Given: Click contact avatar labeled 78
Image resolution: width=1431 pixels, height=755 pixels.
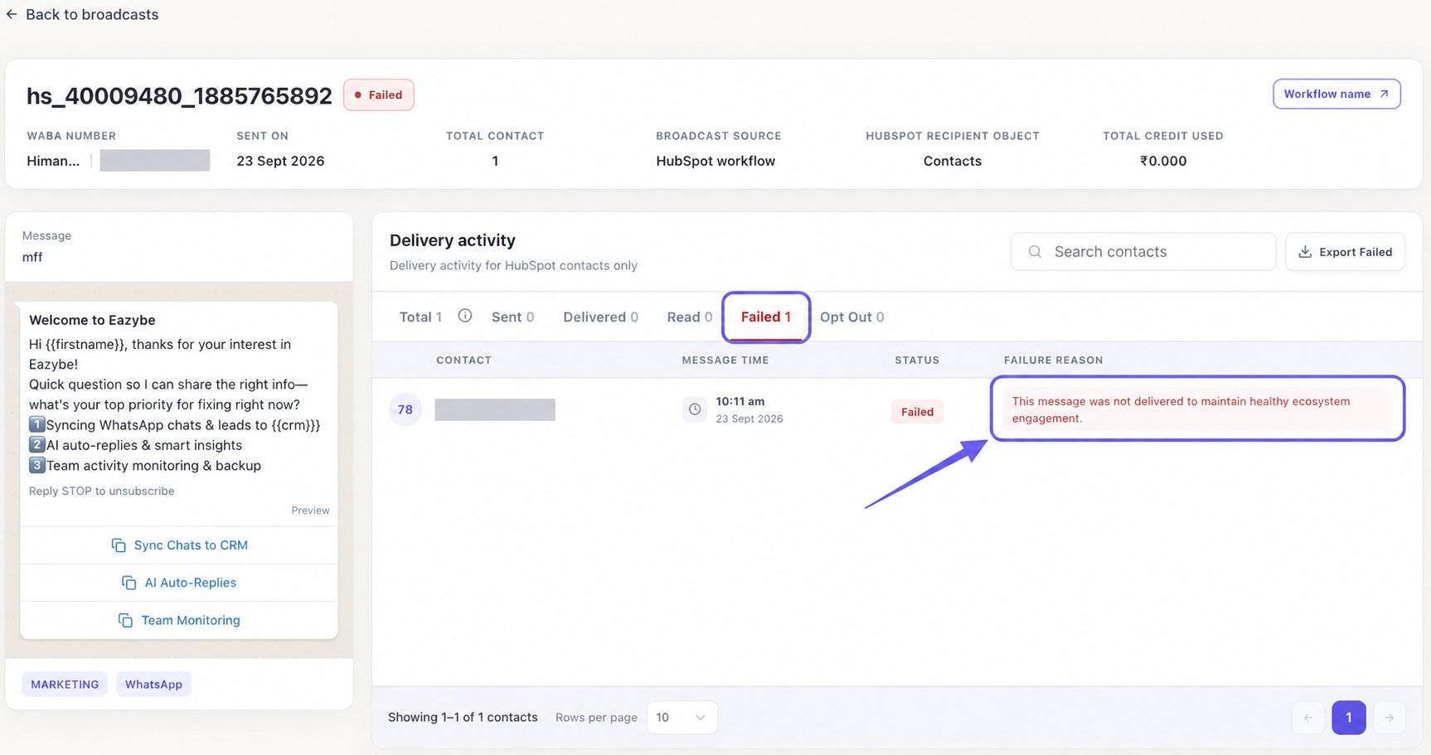Looking at the screenshot, I should coord(405,409).
